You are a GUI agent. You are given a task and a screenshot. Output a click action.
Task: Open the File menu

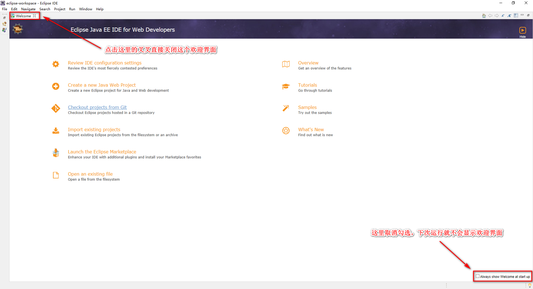point(5,9)
